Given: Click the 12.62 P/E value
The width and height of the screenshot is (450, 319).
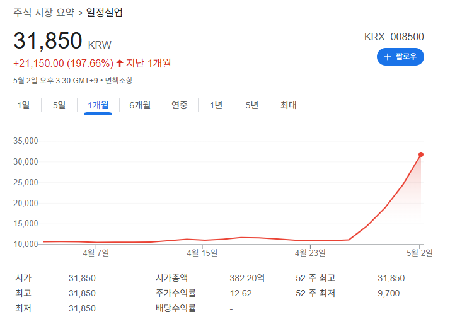Looking at the screenshot, I should click(x=241, y=293).
